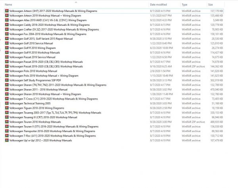Select Passat 2019-2020 file name dated 8/7/2020
This screenshot has width=238, height=188.
pyautogui.click(x=46, y=62)
